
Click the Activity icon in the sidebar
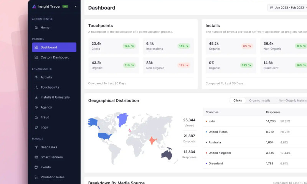click(36, 77)
